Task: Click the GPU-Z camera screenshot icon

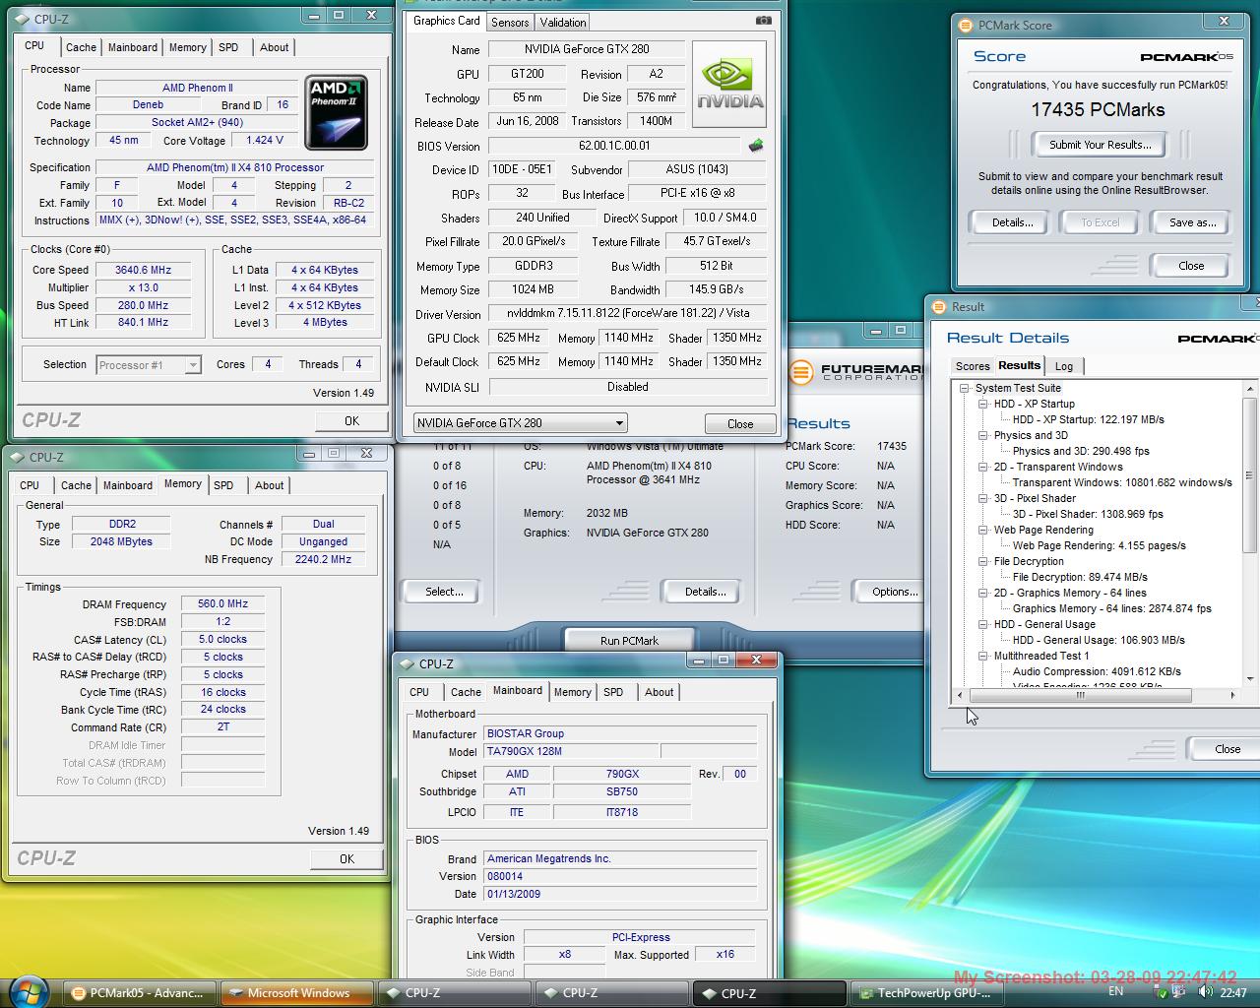Action: click(x=763, y=20)
